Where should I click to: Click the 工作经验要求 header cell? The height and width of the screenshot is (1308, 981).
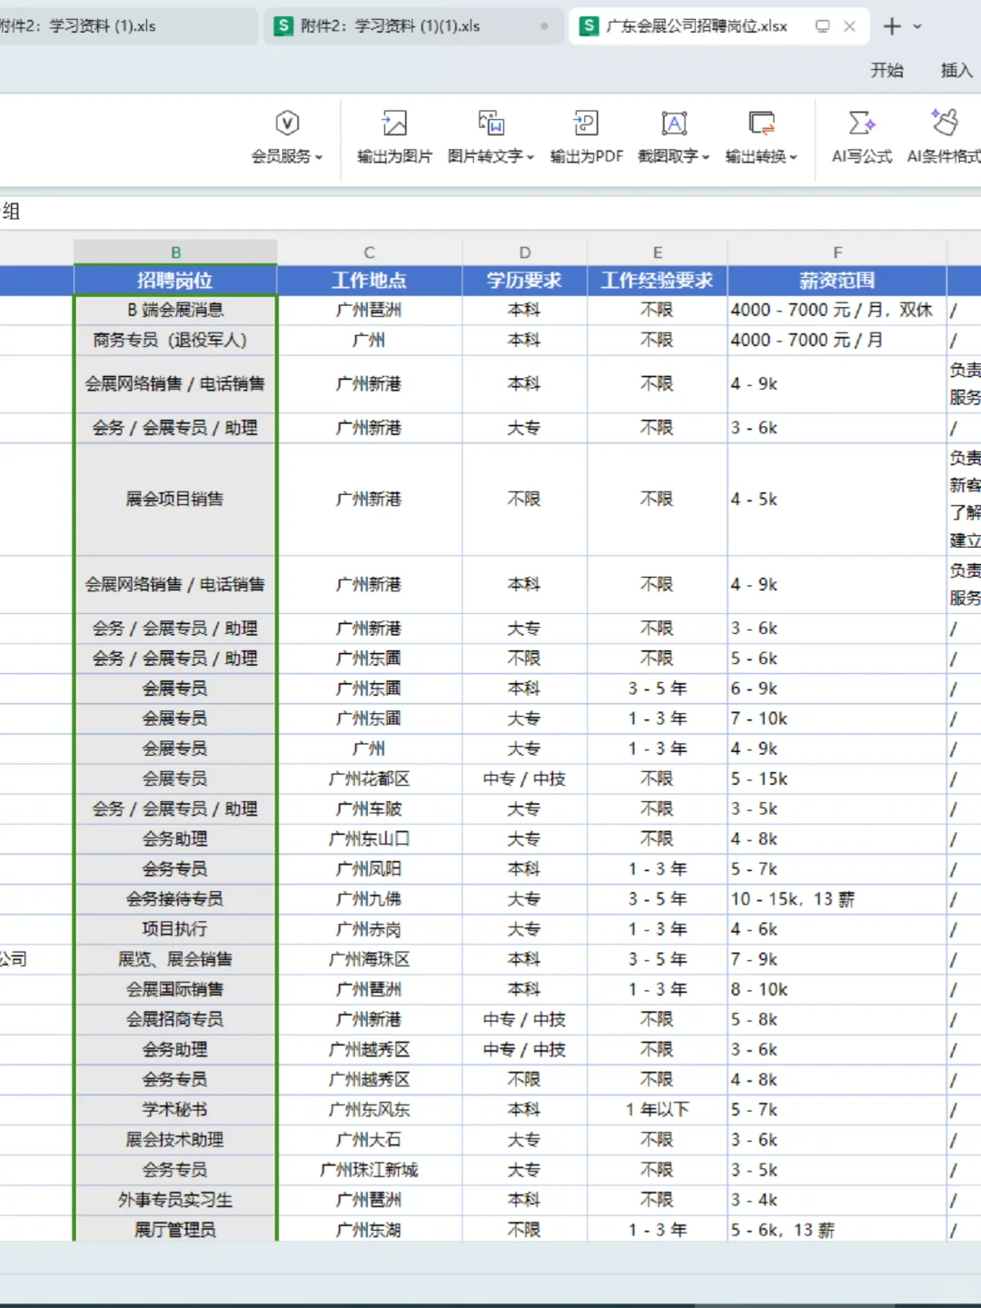658,281
